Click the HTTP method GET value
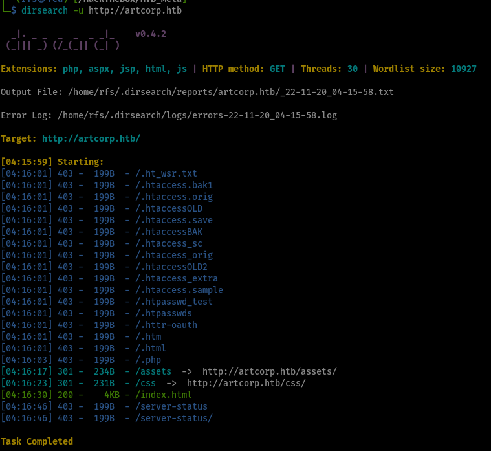This screenshot has width=491, height=451. click(x=278, y=69)
